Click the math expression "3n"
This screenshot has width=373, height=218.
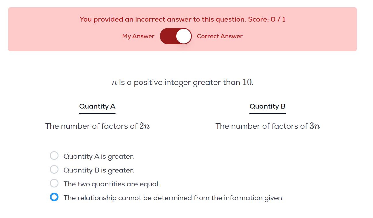tap(315, 126)
